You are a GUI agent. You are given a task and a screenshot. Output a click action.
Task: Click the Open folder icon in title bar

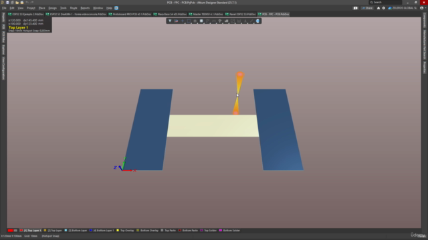(x=17, y=3)
